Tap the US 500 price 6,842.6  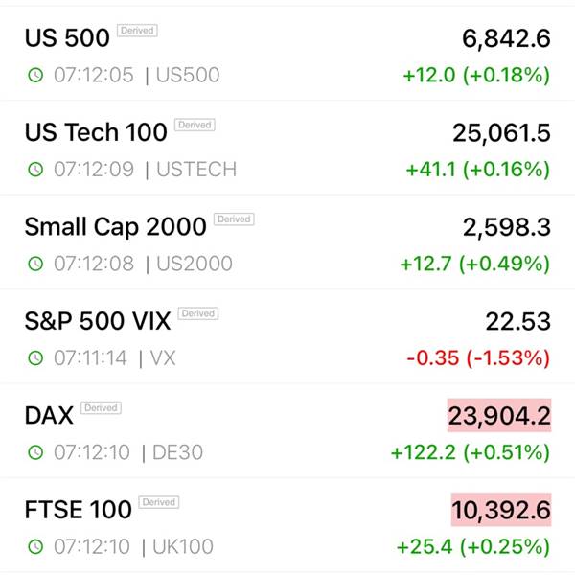point(506,38)
